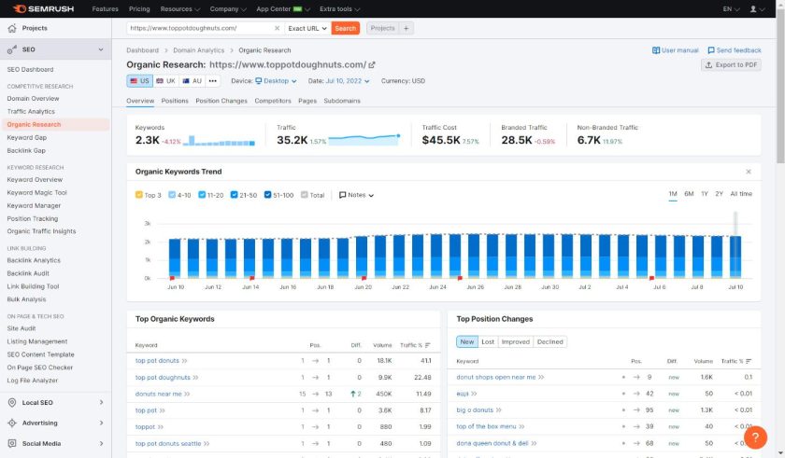785x458 pixels.
Task: Show more country databases via ellipsis
Action: [x=213, y=81]
